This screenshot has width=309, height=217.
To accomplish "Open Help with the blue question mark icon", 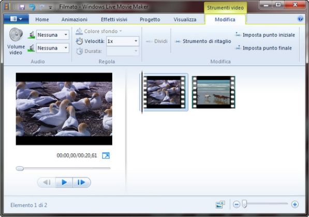I will [x=300, y=19].
